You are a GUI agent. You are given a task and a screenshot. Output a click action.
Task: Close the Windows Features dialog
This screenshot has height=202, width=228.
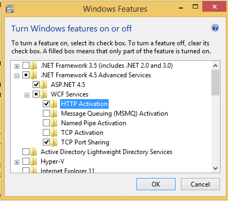pyautogui.click(x=215, y=7)
